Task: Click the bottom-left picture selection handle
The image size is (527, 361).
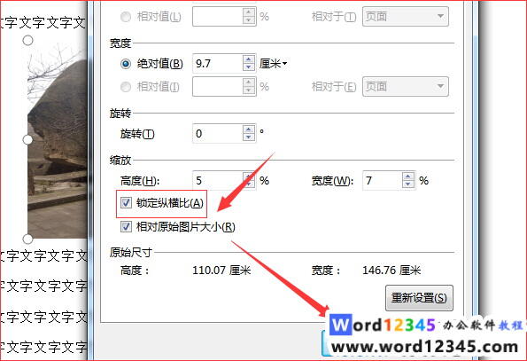Action: 27,239
